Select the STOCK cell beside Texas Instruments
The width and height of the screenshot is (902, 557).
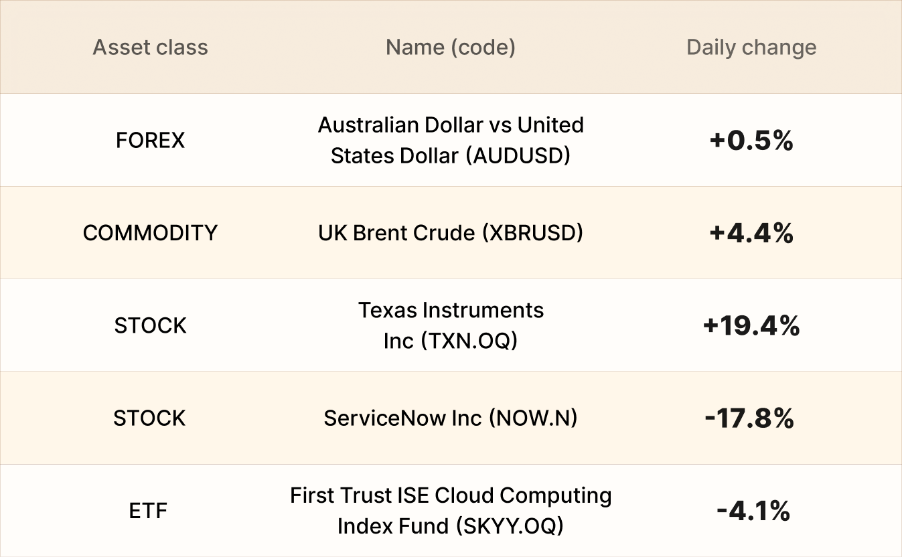point(150,325)
